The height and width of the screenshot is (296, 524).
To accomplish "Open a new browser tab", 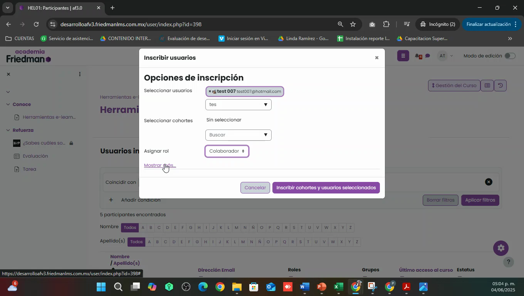I will [113, 8].
